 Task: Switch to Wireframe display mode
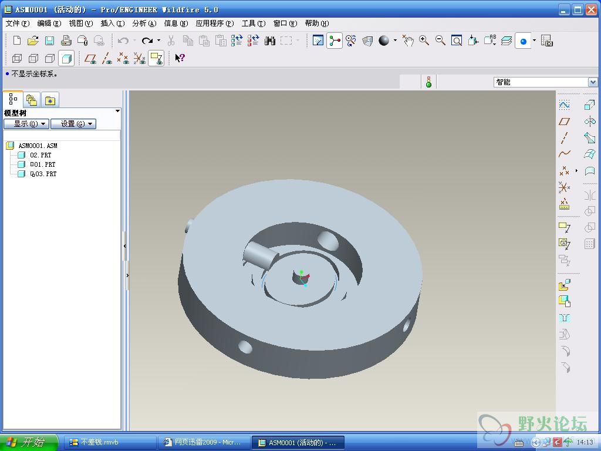click(x=17, y=58)
